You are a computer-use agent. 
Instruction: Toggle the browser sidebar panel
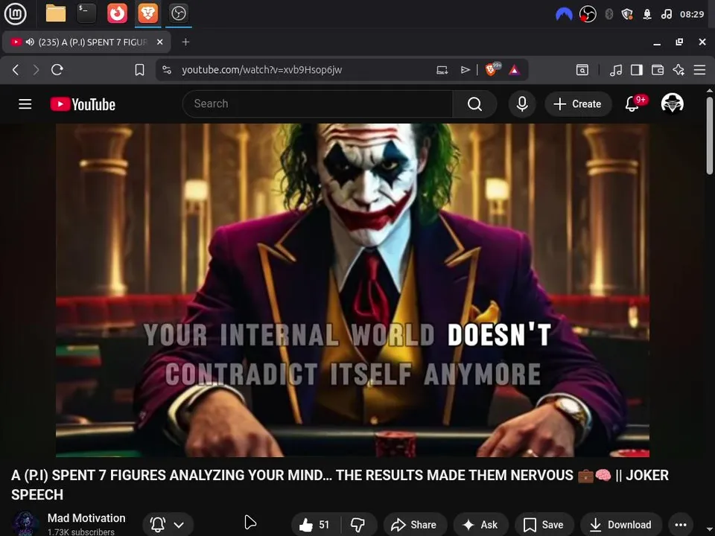point(637,70)
